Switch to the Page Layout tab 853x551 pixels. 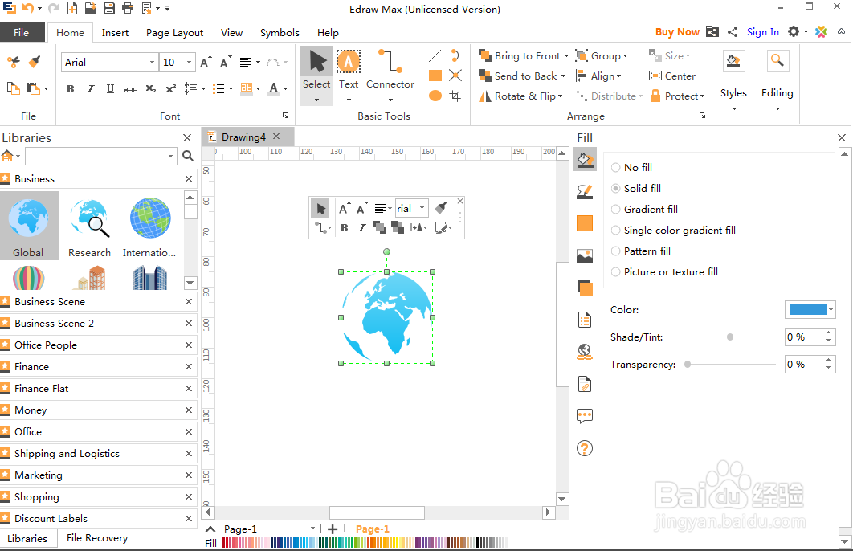[x=174, y=33]
